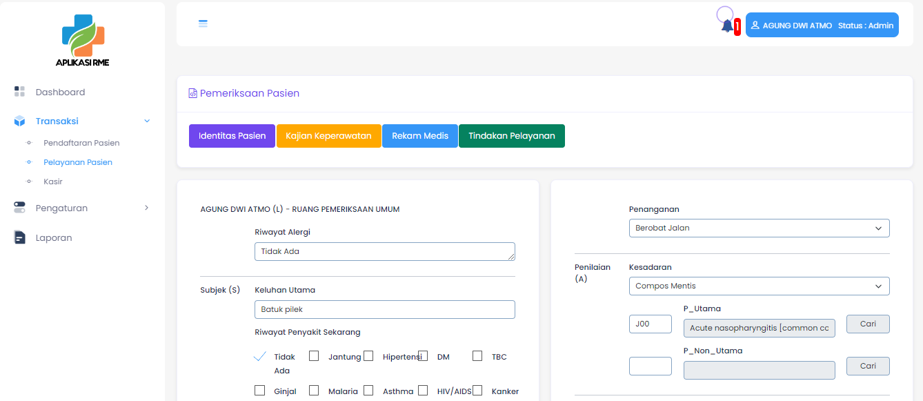
Task: Enable the TBC checkbox
Action: pos(477,356)
